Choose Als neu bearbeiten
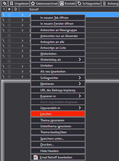 point(58,71)
